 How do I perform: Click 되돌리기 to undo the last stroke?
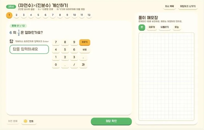pos(165,27)
